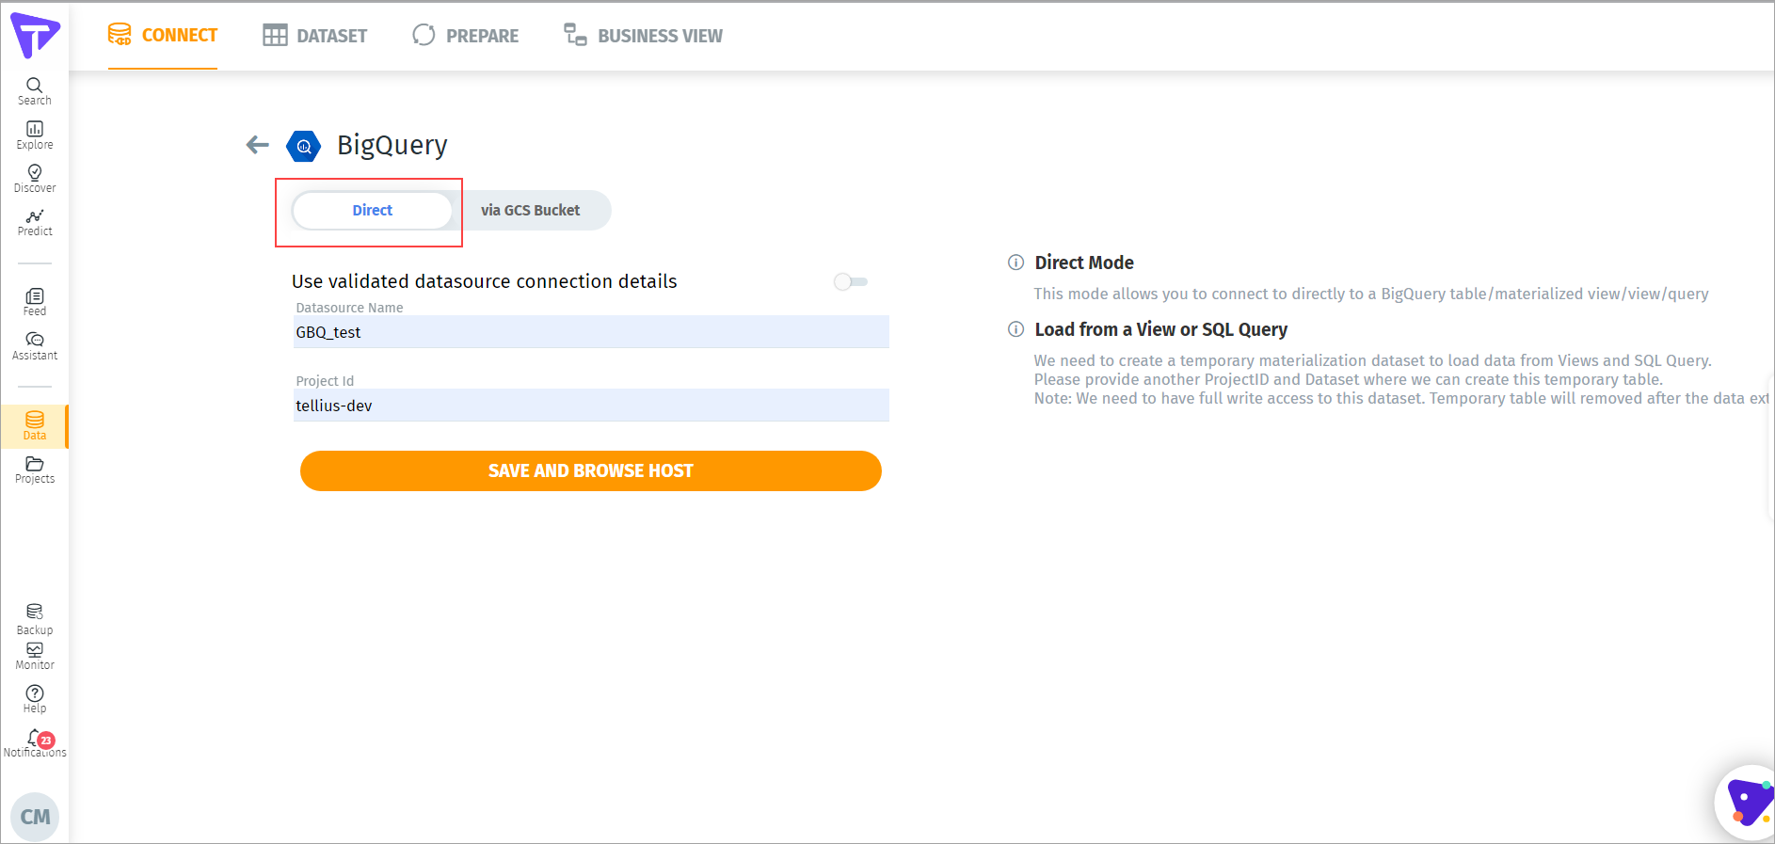The width and height of the screenshot is (1775, 844).
Task: Open Assistant in the sidebar
Action: (34, 346)
